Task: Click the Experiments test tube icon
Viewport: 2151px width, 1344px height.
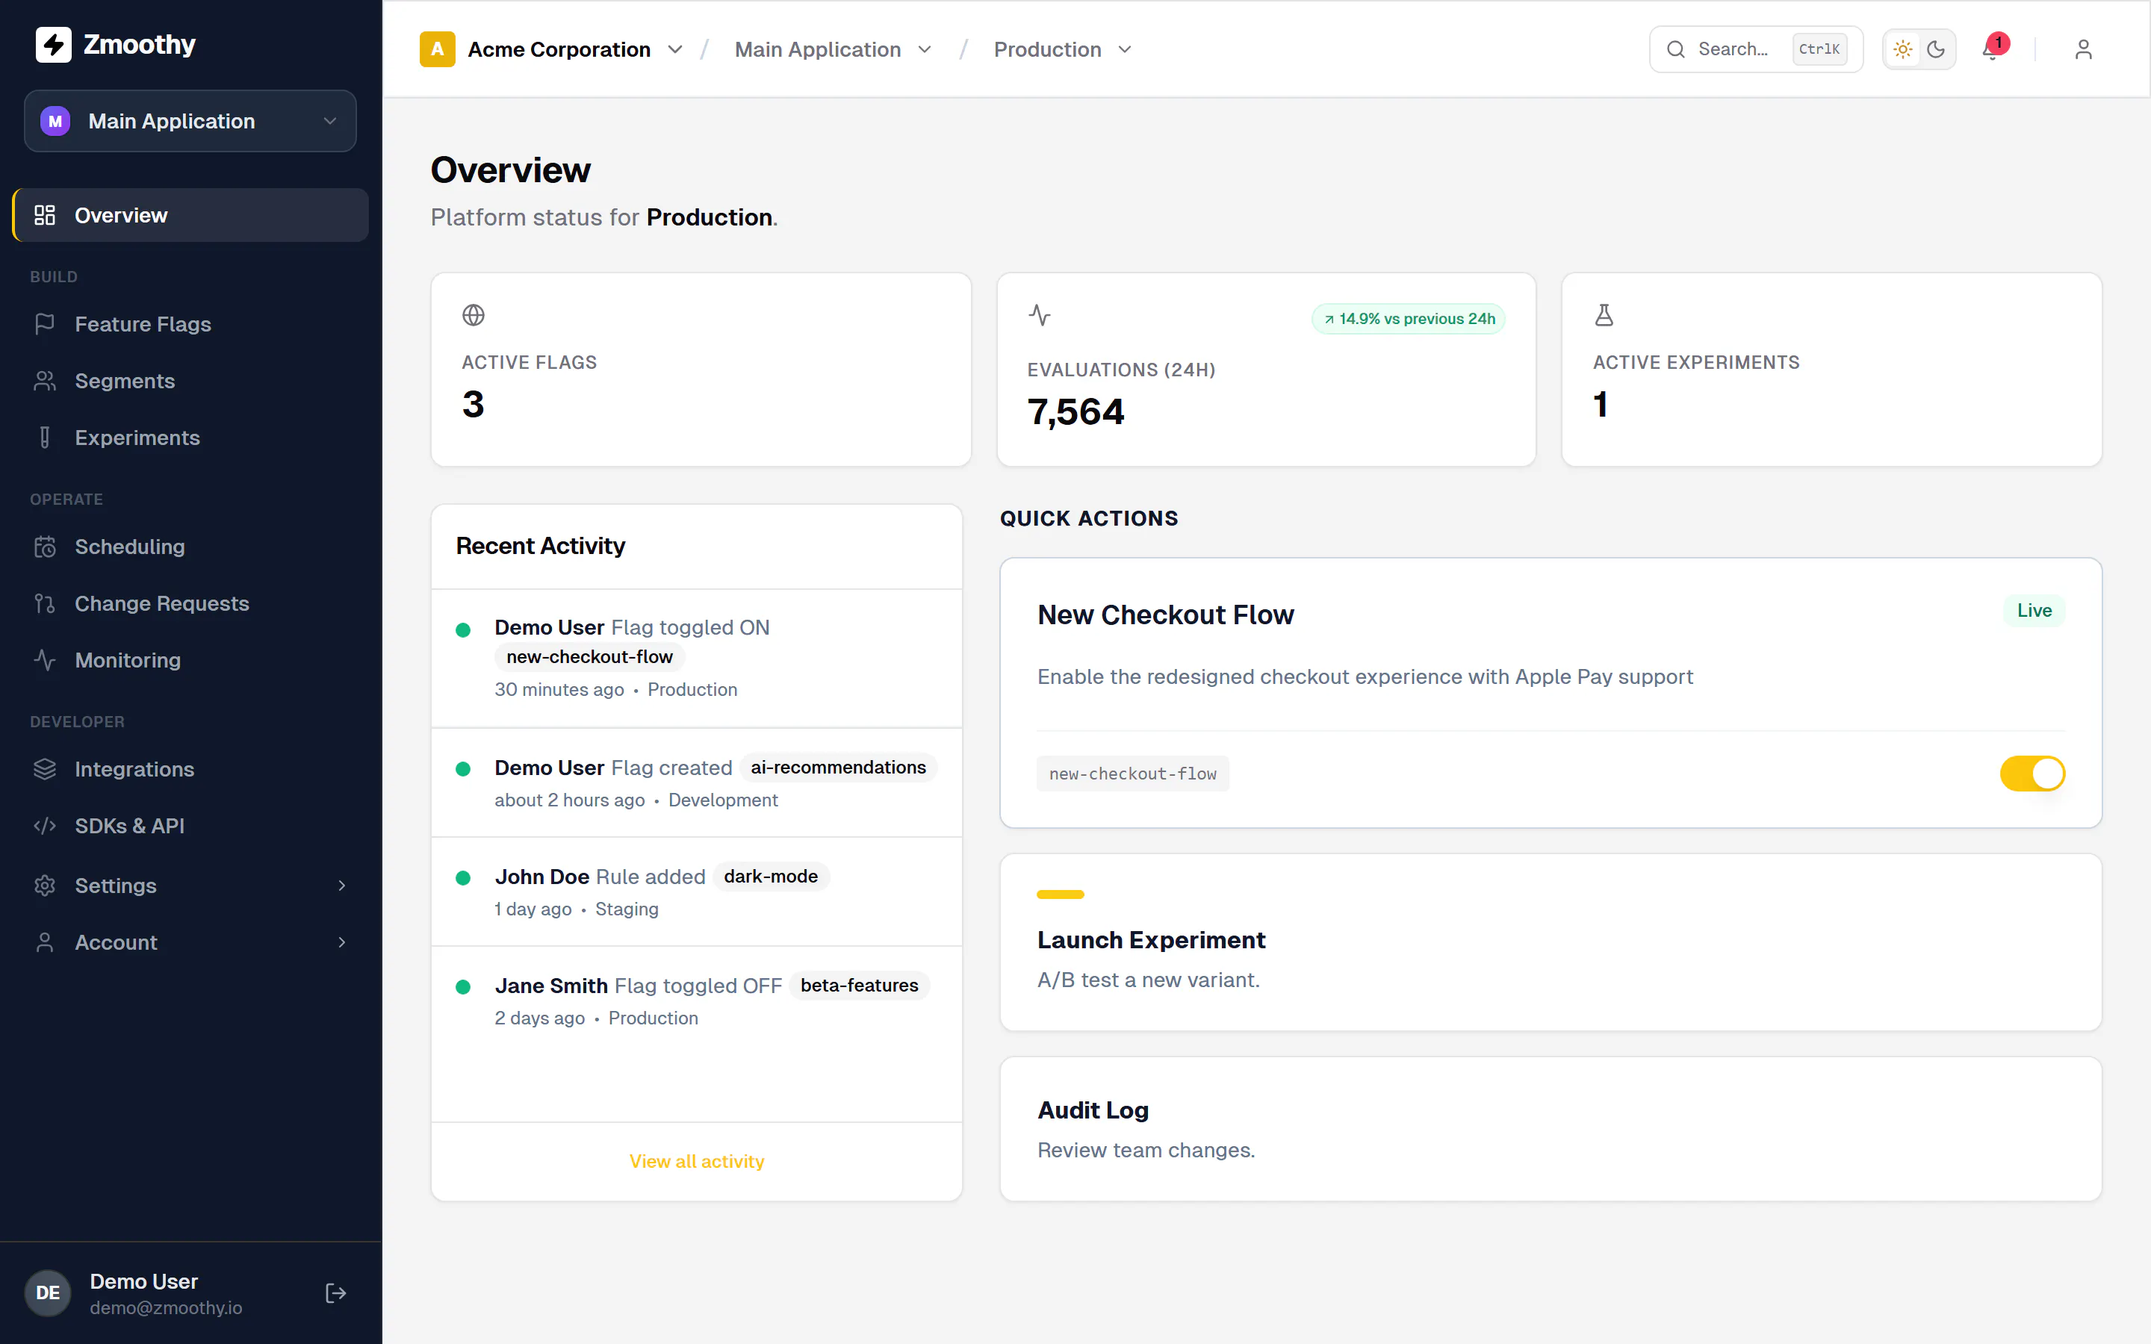Action: (x=45, y=438)
